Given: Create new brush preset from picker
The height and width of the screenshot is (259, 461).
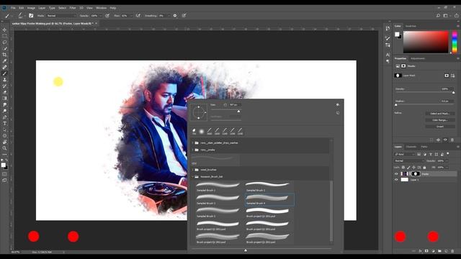Looking at the screenshot, I should point(338,113).
